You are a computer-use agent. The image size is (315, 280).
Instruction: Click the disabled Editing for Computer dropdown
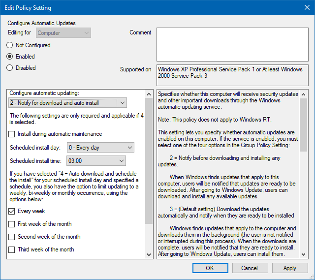coord(63,33)
